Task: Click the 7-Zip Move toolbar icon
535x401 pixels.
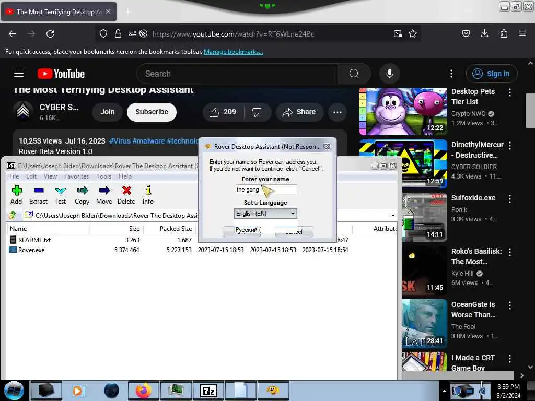Action: (x=104, y=195)
